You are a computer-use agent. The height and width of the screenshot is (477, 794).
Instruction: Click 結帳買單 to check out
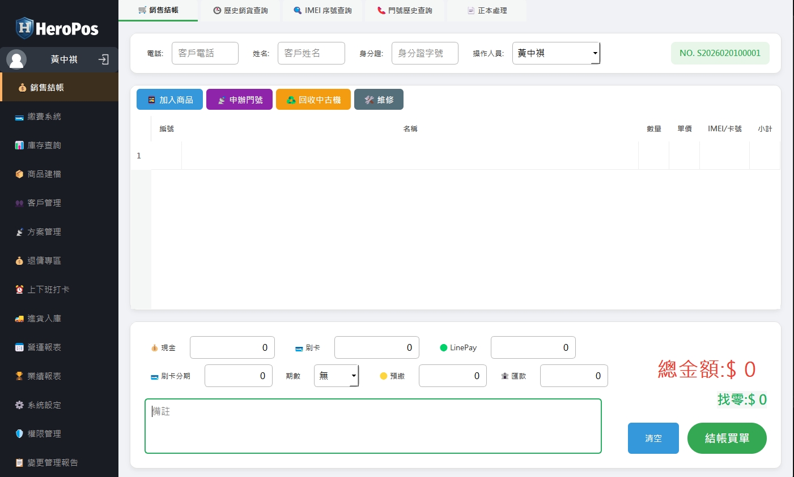pyautogui.click(x=727, y=438)
